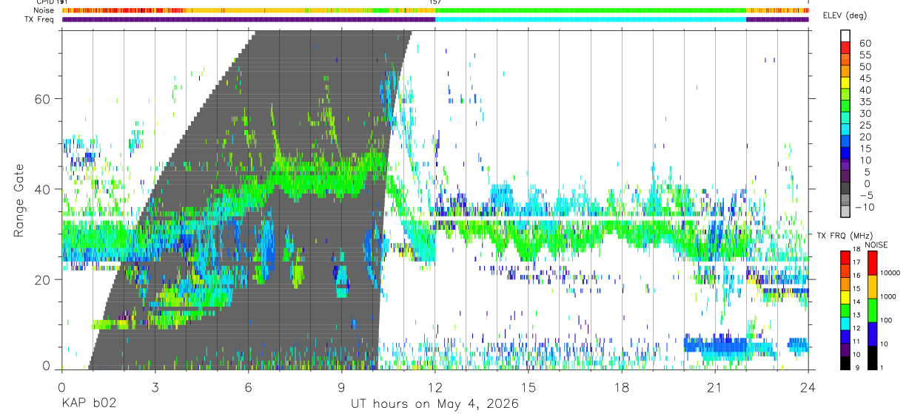Click the "CPID" label at top left
The image size is (909, 419).
point(45,2)
